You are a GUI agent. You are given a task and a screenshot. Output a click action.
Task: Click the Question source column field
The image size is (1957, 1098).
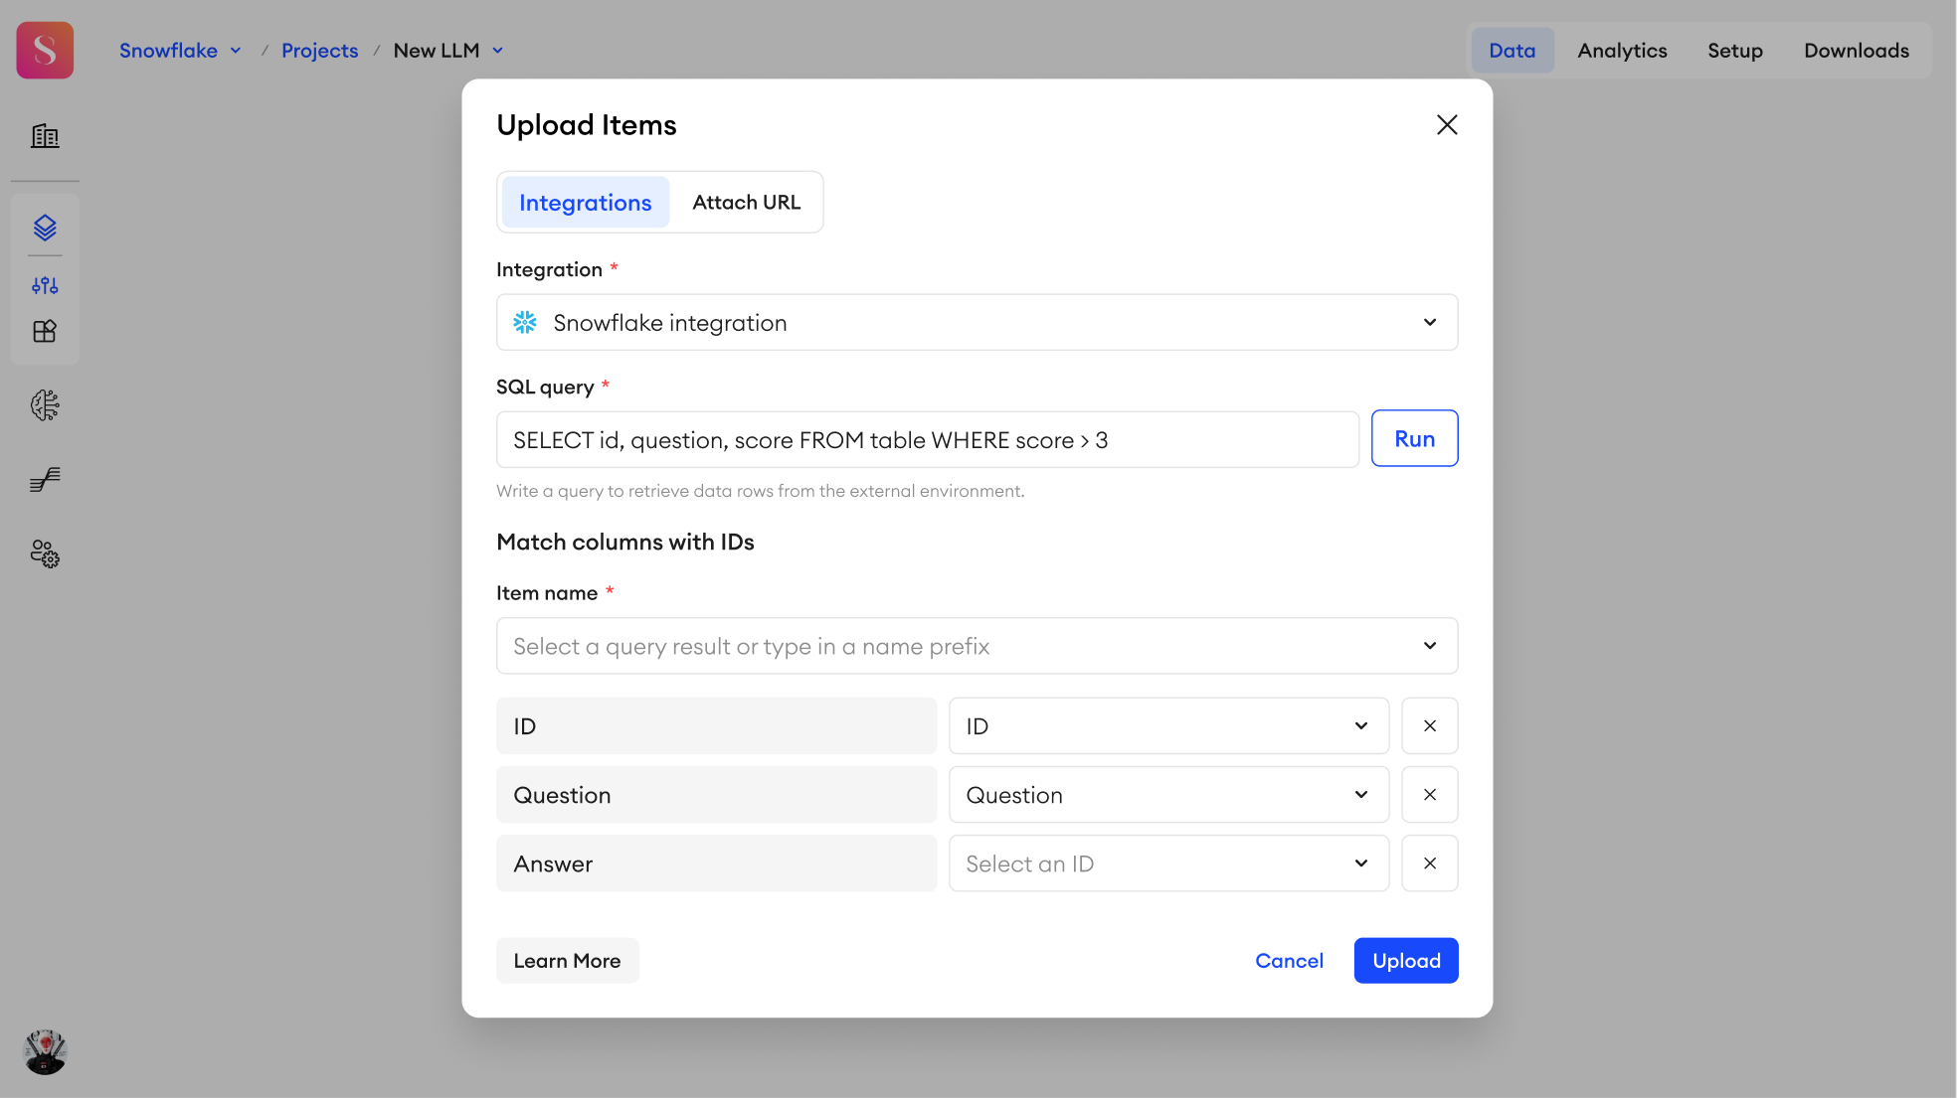coord(717,795)
